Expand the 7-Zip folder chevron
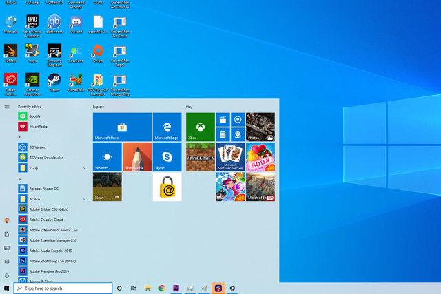The height and width of the screenshot is (294, 441). point(84,168)
